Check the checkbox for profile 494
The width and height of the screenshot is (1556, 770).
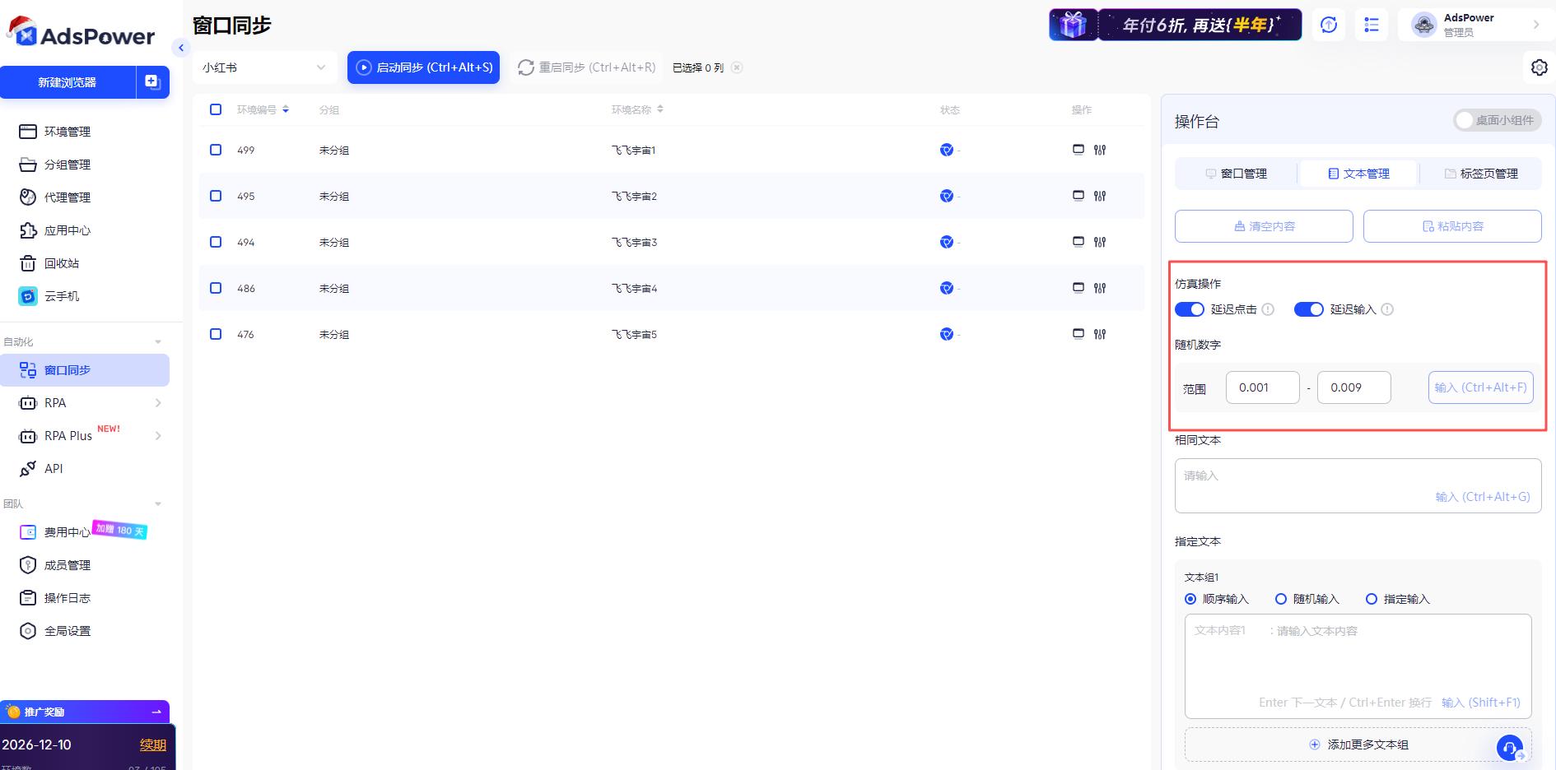(216, 242)
